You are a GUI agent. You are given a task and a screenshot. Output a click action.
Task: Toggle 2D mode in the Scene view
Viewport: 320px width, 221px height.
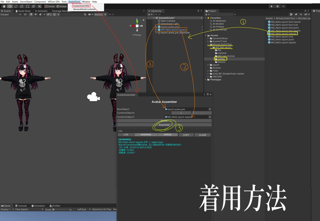pos(25,14)
